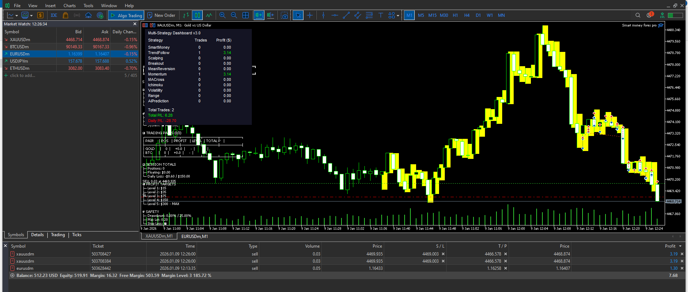Select the crosshair cursor tool
This screenshot has height=292, width=688.
(310, 15)
